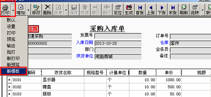
Task: Choose 默认.. from the print menu
Action: point(14,20)
